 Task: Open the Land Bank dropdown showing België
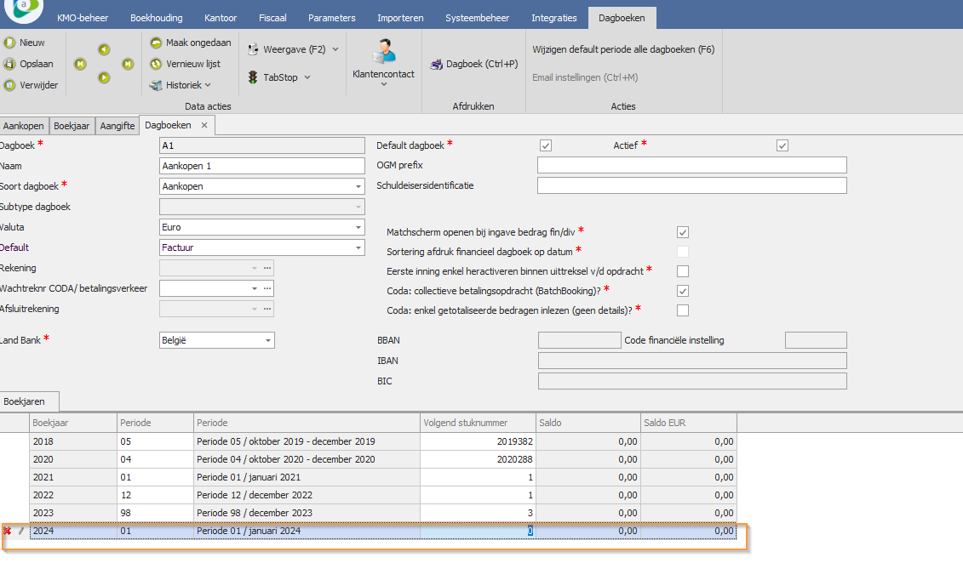(268, 340)
